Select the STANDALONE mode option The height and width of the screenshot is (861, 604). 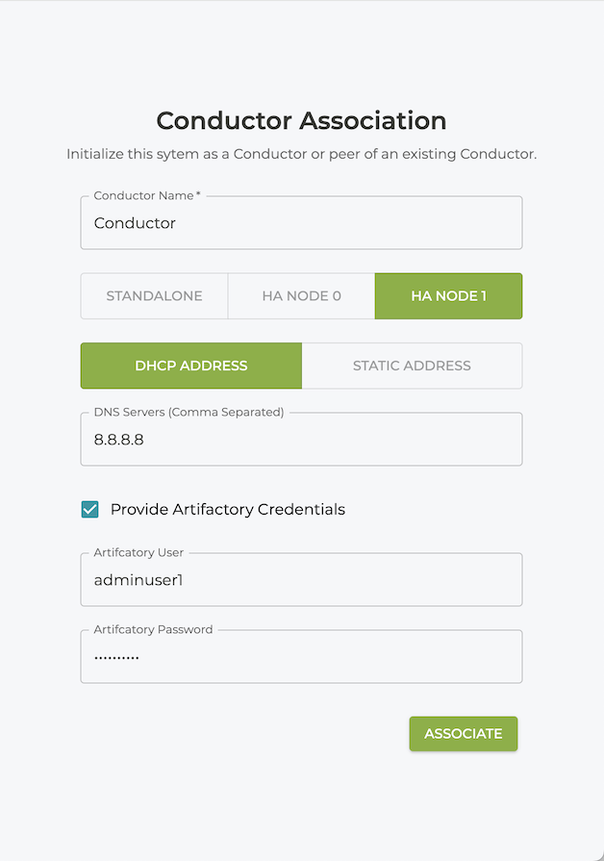tap(154, 296)
